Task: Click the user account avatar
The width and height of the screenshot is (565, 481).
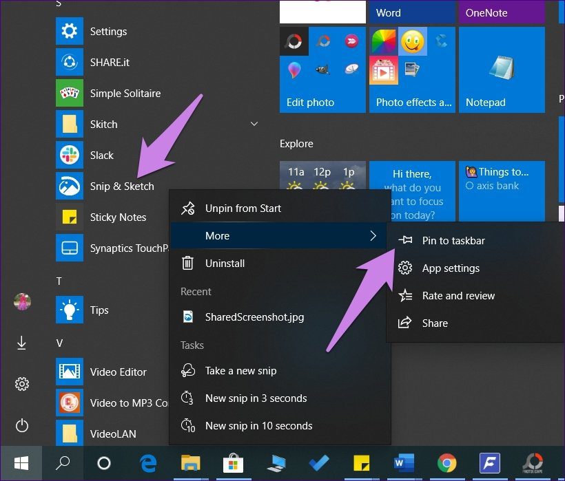Action: (x=22, y=301)
